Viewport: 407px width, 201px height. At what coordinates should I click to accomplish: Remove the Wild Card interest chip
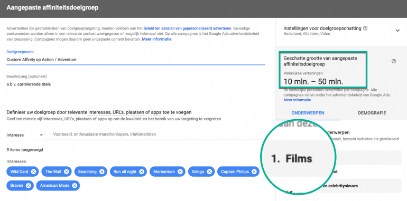33,171
